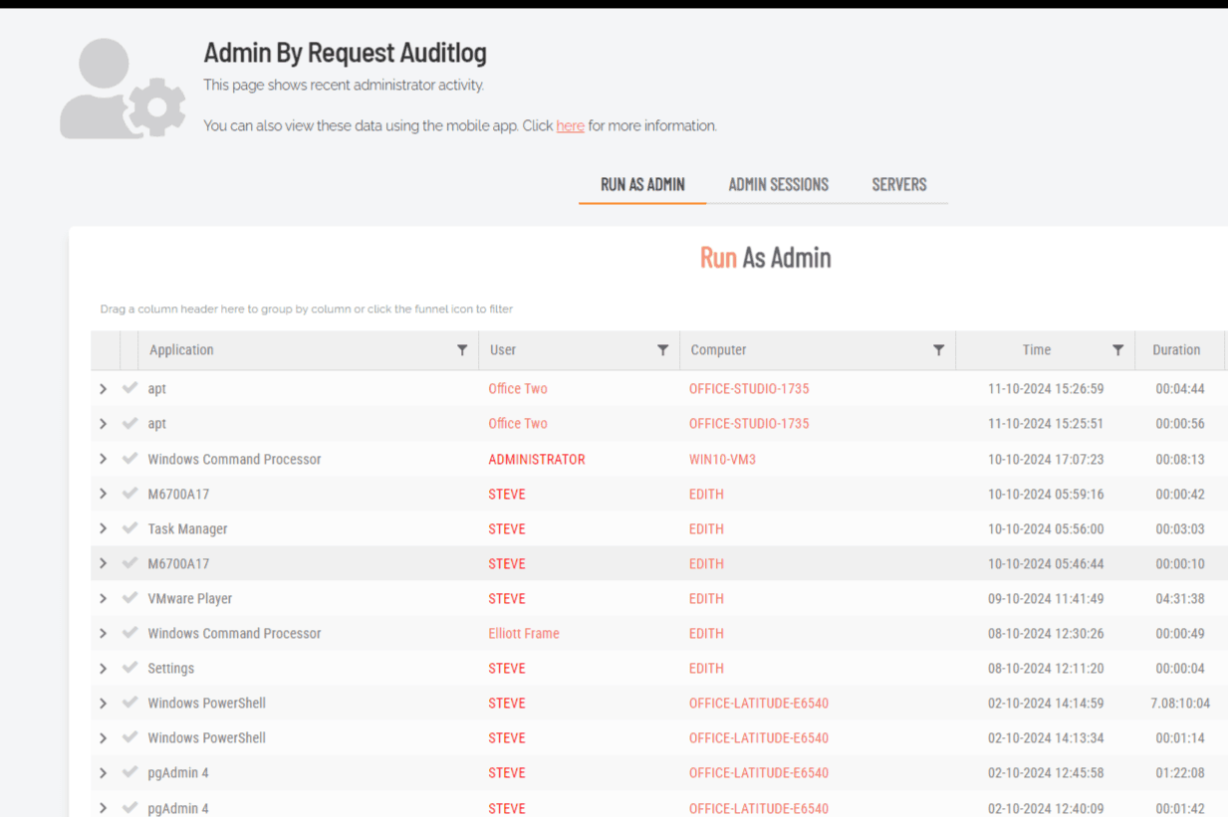The width and height of the screenshot is (1228, 818).
Task: Open user Office Two on 15:26:59 row
Action: click(x=518, y=388)
